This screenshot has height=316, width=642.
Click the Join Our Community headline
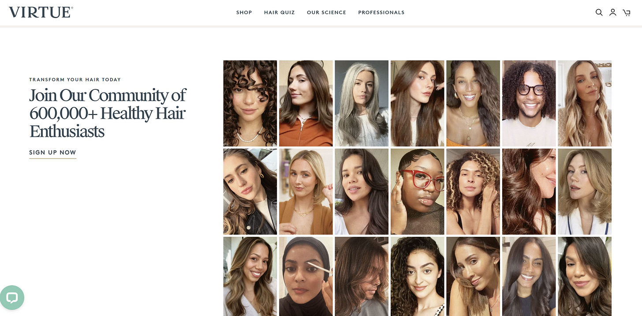[x=108, y=113]
